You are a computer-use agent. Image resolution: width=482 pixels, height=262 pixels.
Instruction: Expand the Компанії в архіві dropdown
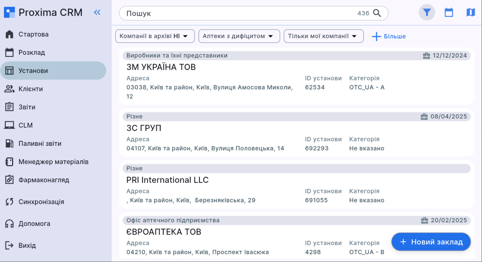pos(155,36)
